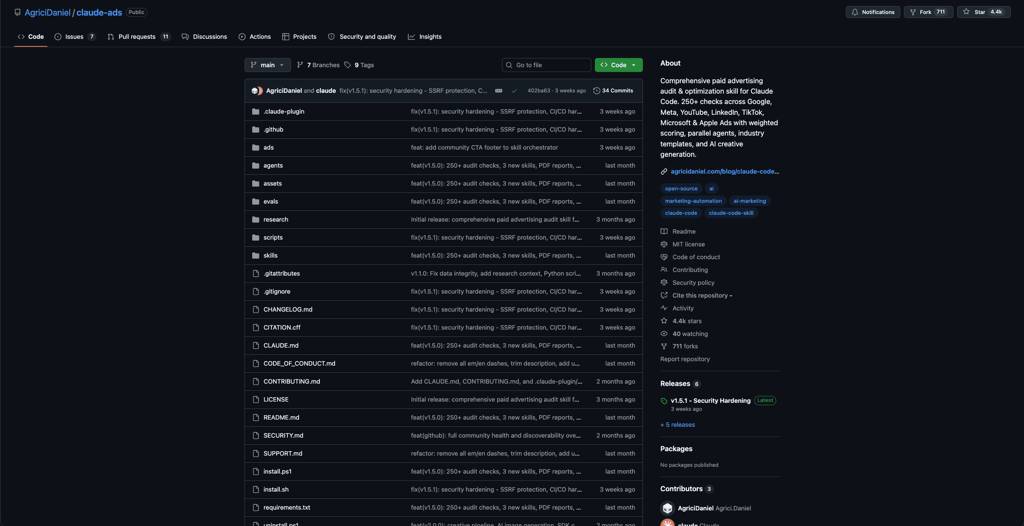1024x526 pixels.
Task: Open the green Code dropdown
Action: [618, 65]
